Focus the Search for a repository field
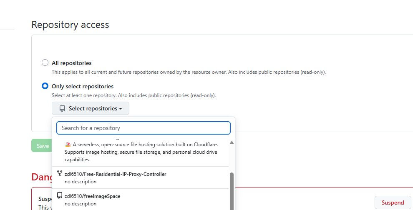Viewport: 413px width, 210px height. 144,128
